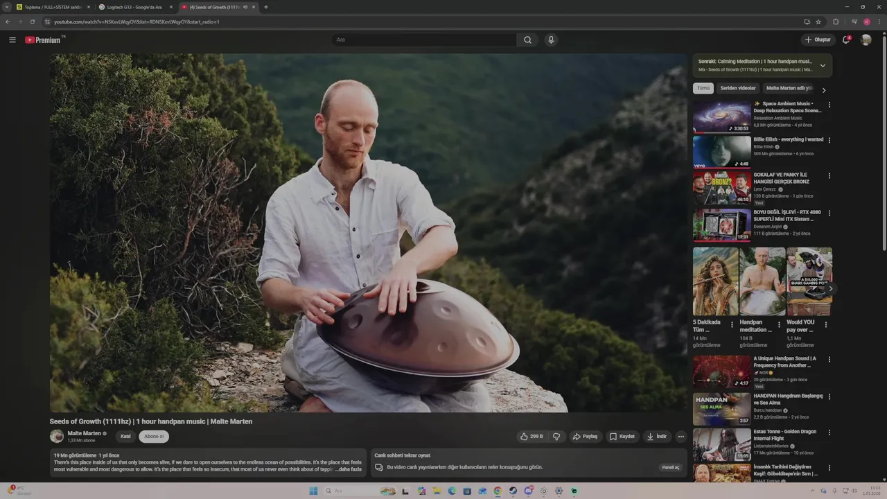Bookmark this page with star icon

[818, 21]
